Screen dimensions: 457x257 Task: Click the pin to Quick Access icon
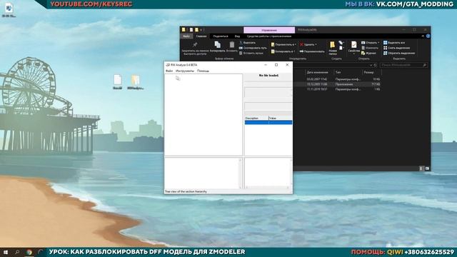pyautogui.click(x=195, y=44)
